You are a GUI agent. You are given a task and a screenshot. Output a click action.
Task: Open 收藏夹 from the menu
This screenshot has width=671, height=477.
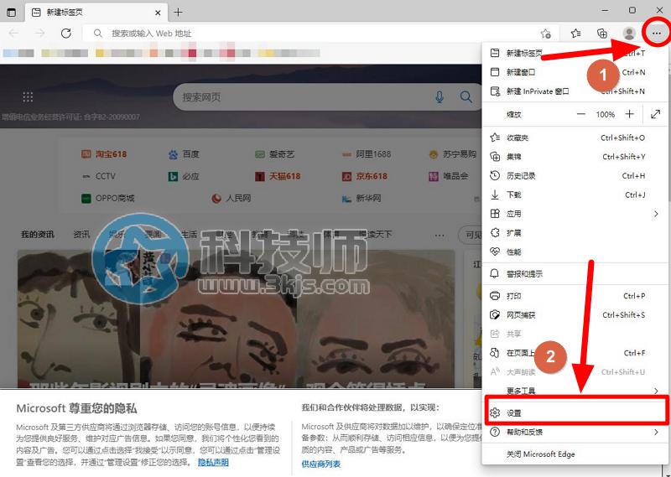click(x=575, y=137)
